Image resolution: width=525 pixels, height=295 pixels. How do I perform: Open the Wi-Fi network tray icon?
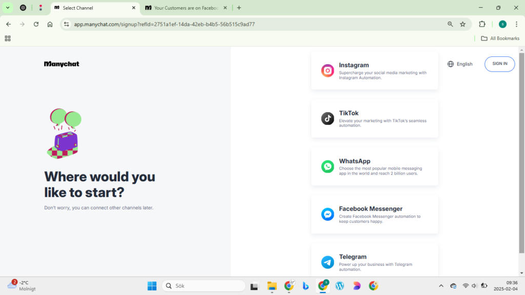pos(466,286)
